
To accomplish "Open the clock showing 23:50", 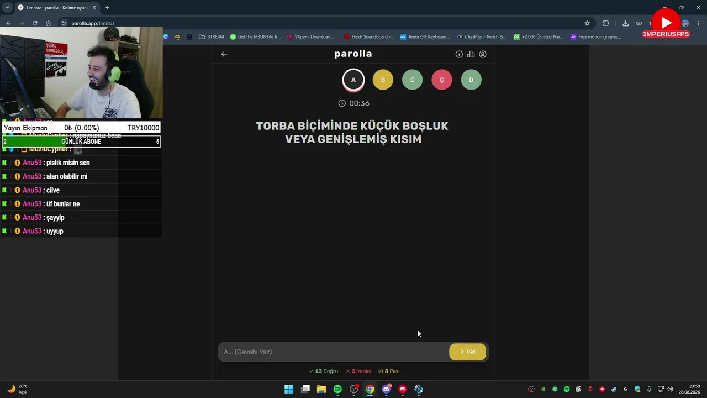I will [689, 389].
